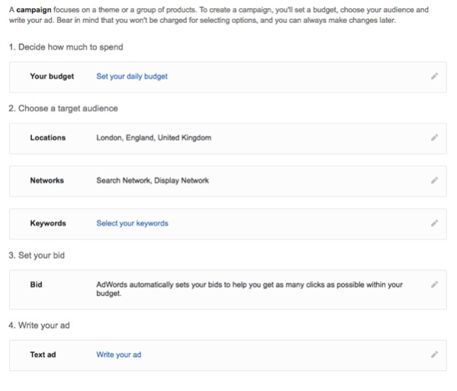Click the pencil icon in the Networks row
457x391 pixels.
point(434,180)
